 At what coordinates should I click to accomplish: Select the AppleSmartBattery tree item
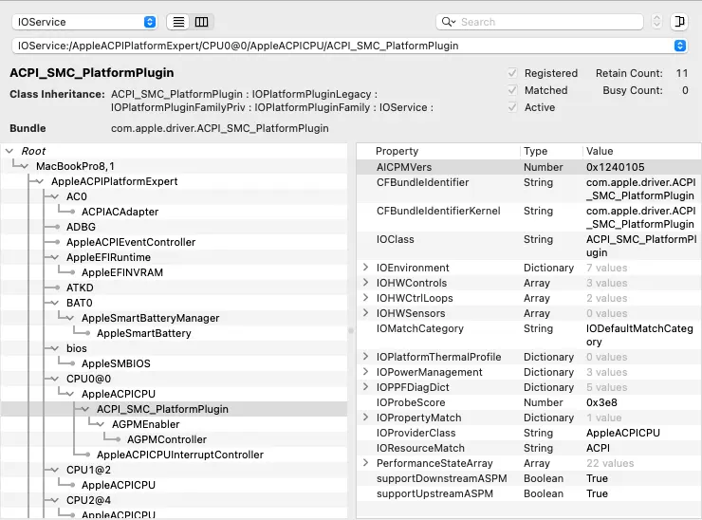point(143,333)
